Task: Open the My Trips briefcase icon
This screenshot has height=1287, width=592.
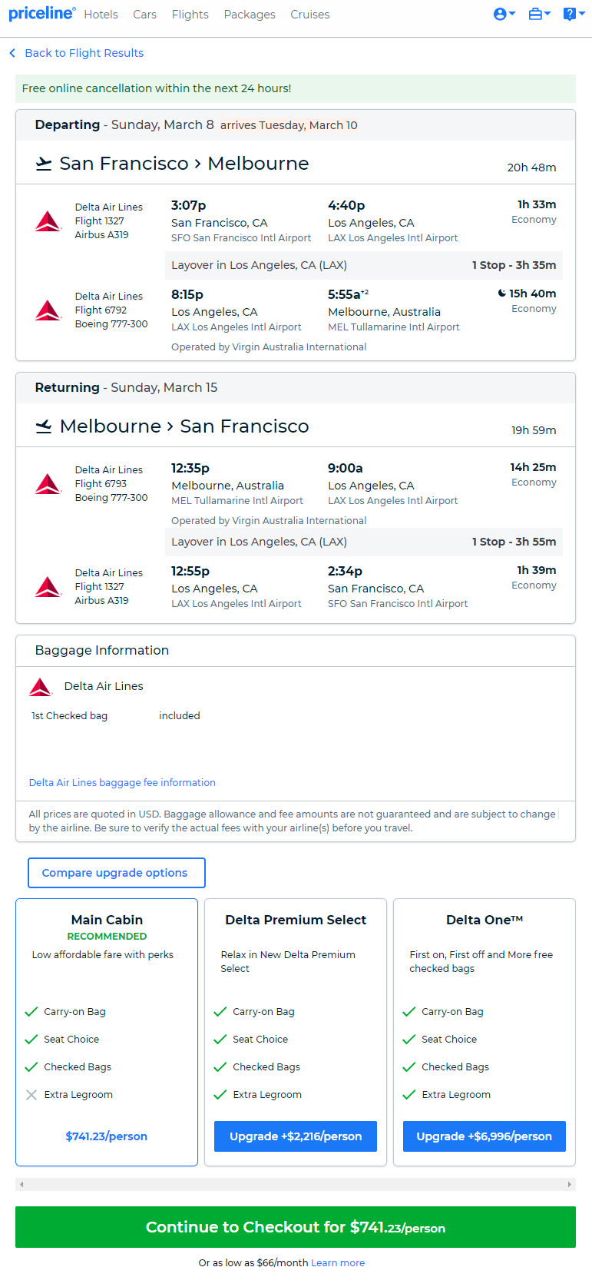Action: click(x=539, y=14)
